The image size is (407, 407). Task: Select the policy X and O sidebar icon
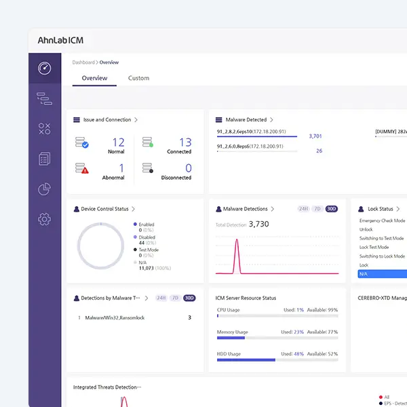tap(44, 129)
